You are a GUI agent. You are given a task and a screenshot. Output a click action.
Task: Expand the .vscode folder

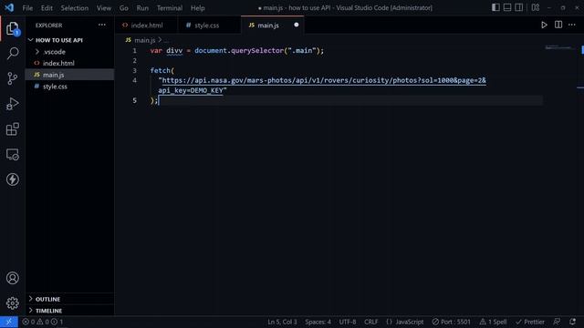(x=69, y=52)
